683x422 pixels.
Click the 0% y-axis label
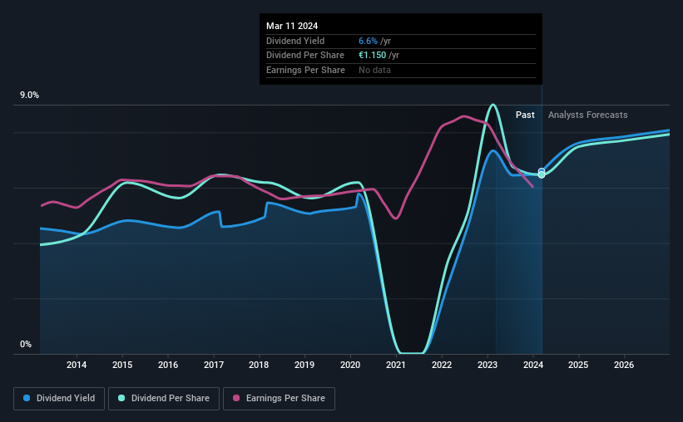pyautogui.click(x=26, y=344)
